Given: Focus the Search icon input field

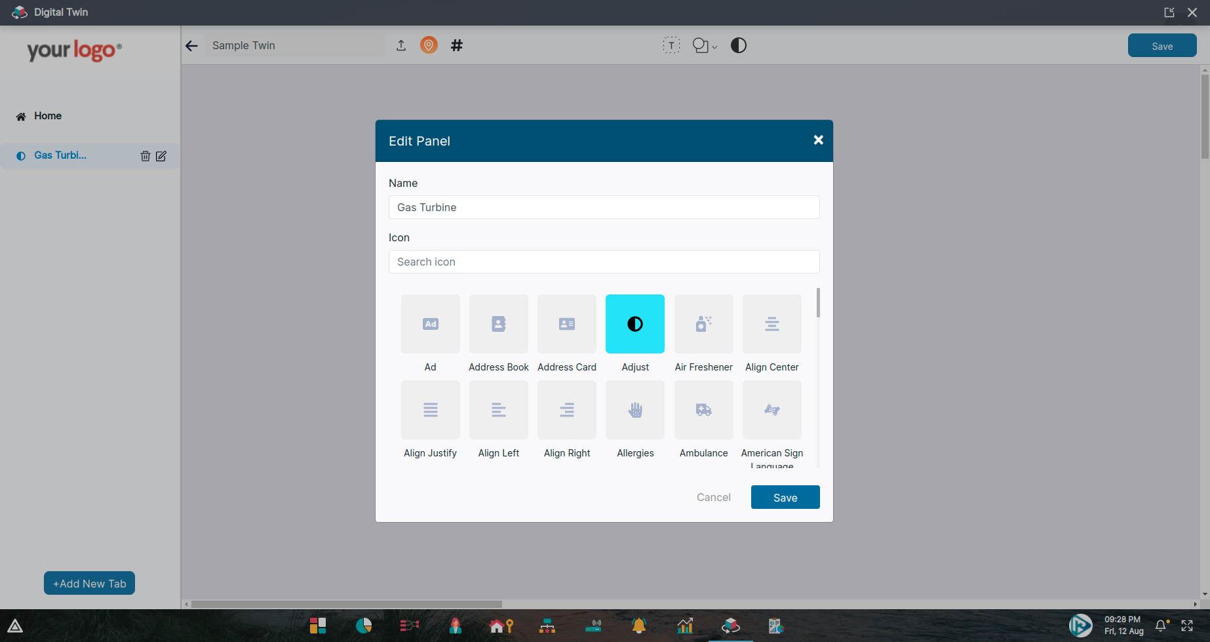Looking at the screenshot, I should (604, 262).
